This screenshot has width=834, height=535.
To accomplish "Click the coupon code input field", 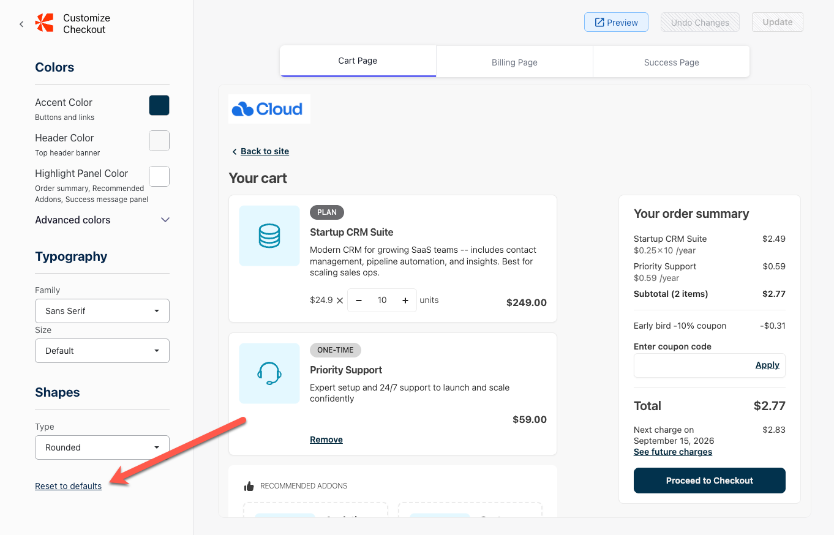I will pyautogui.click(x=692, y=365).
